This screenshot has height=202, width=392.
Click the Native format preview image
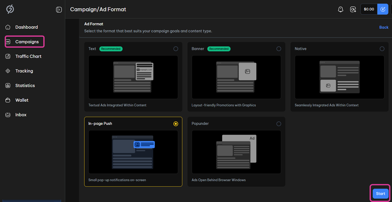[339, 77]
